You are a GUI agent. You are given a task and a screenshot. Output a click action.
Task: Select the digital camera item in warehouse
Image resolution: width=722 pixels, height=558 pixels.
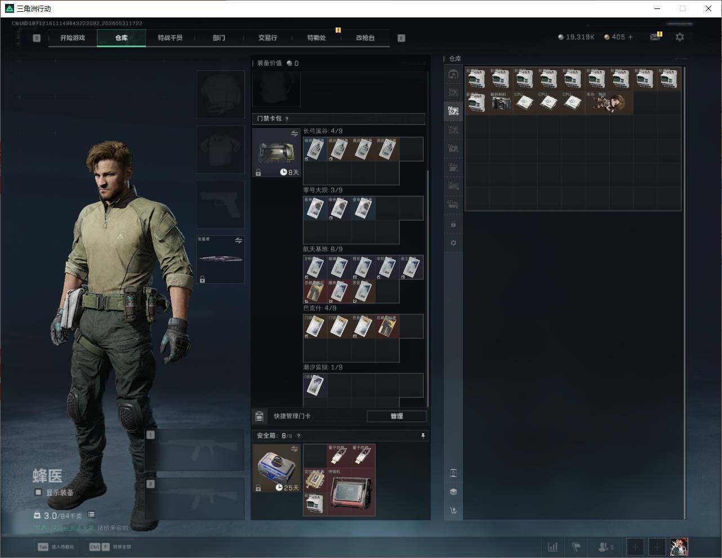pos(500,103)
